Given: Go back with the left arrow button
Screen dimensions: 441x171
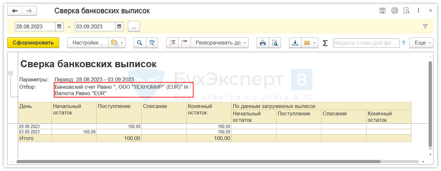Looking at the screenshot, I should [15, 11].
